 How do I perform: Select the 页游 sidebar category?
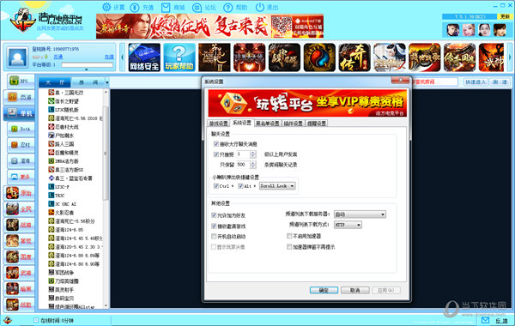[19, 97]
